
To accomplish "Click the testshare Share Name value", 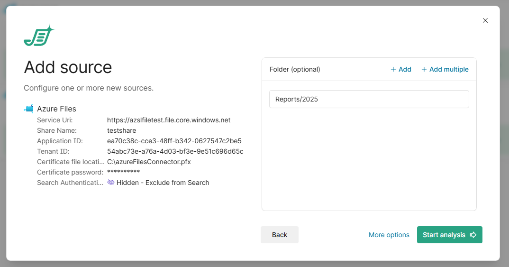I will point(121,130).
